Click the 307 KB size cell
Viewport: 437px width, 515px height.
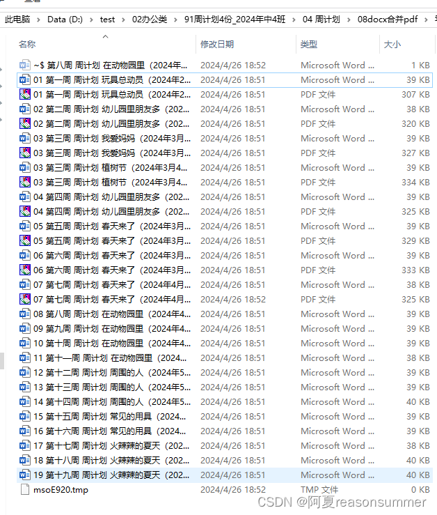(415, 95)
